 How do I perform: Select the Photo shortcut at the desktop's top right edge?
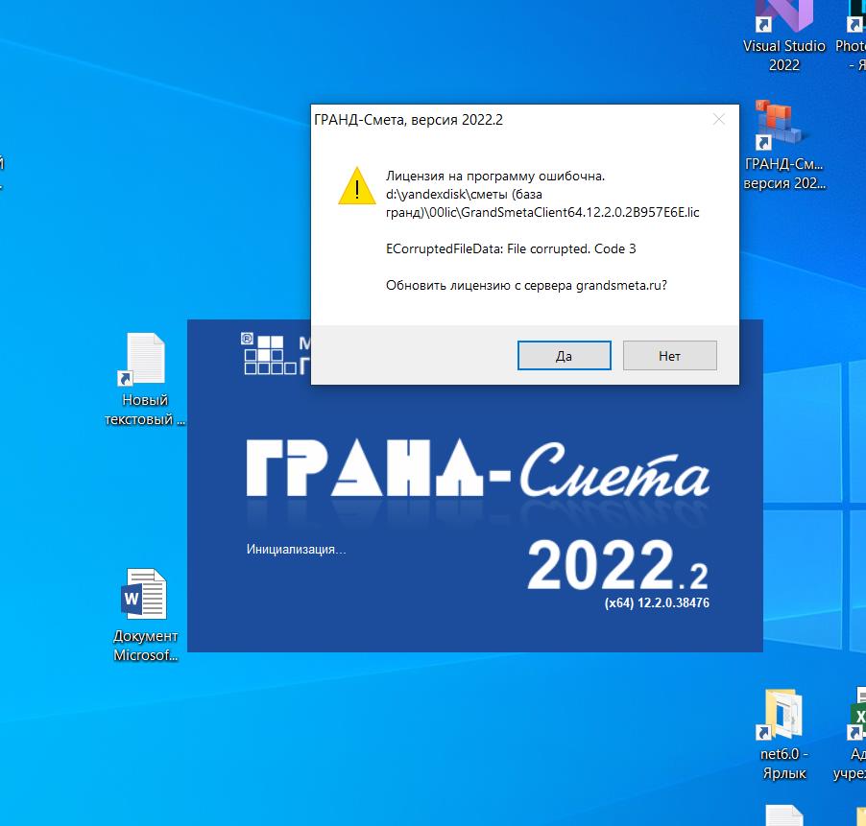(853, 36)
